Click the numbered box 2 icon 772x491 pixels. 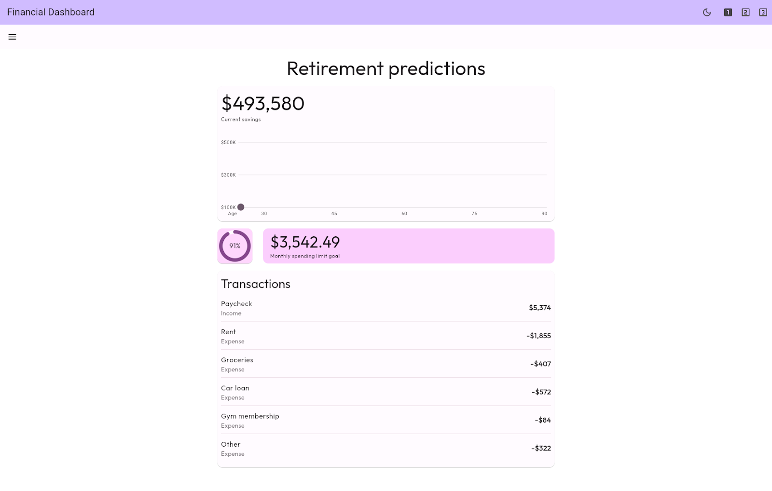pyautogui.click(x=745, y=13)
